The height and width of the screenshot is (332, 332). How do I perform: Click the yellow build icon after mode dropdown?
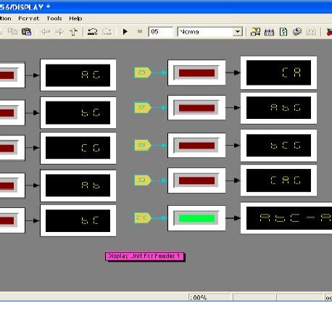tap(255, 32)
